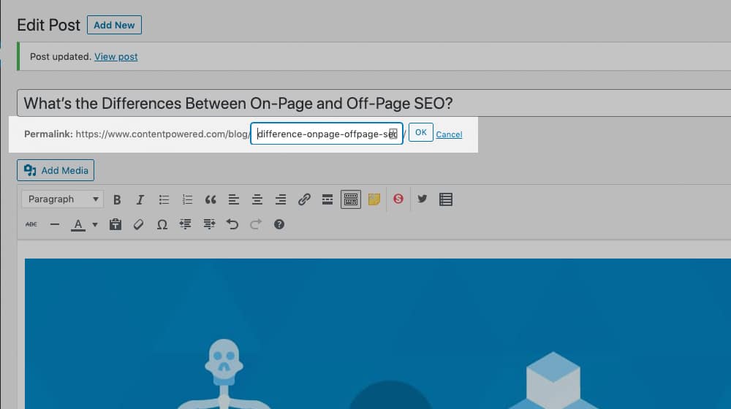The image size is (731, 409).
Task: Insert a horizontal line
Action: tap(55, 224)
